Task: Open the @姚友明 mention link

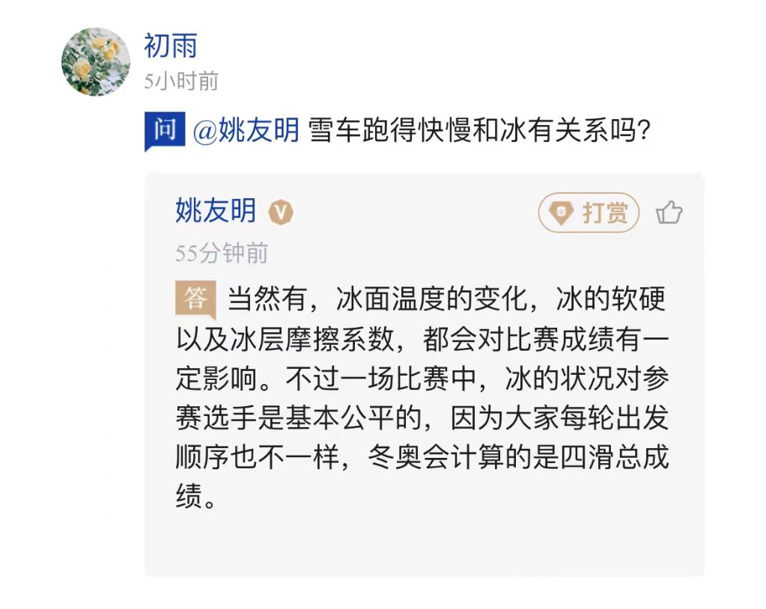Action: 246,131
